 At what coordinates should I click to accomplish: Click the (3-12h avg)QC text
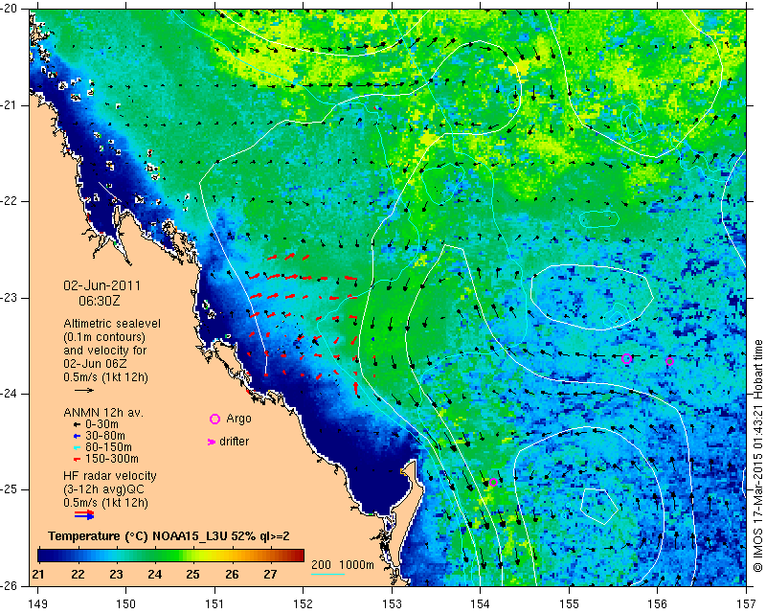(x=104, y=489)
